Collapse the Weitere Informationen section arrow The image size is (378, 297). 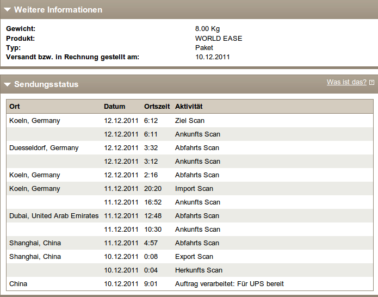click(x=8, y=10)
